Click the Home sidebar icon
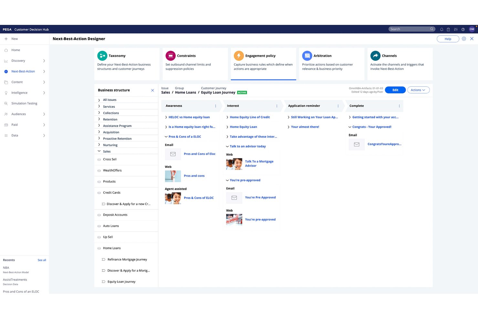Viewport: 478px width, 319px height. 6,50
